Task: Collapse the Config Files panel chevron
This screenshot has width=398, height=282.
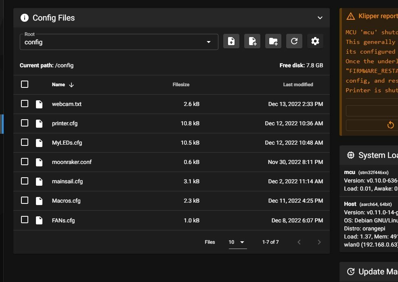Action: point(320,18)
